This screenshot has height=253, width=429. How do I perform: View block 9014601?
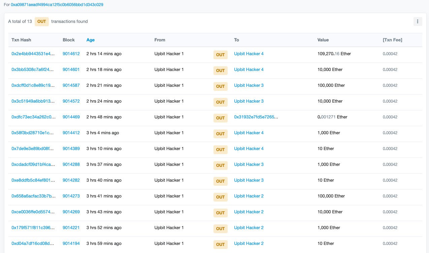coord(71,69)
